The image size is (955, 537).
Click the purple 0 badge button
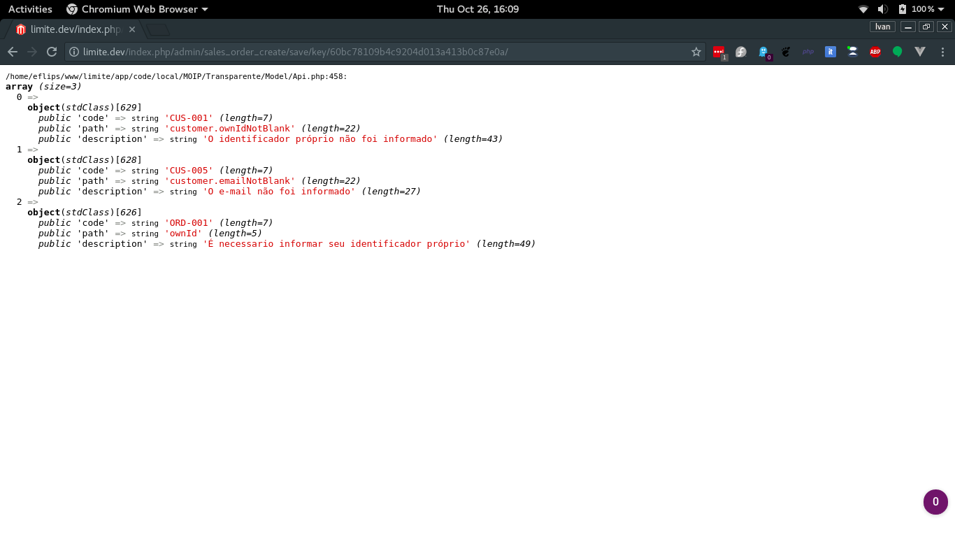pos(935,501)
